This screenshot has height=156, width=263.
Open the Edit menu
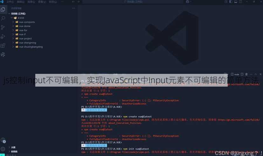click(21, 2)
